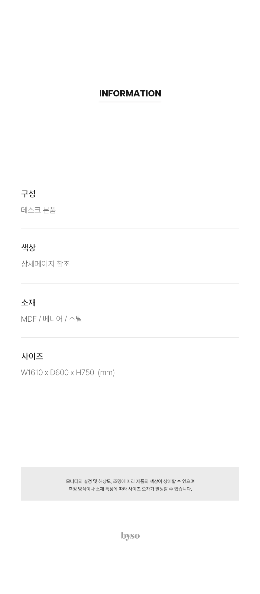Click MDF / 베니어 / 스틸 material text
Viewport: 260px width, 594px height.
[51, 319]
